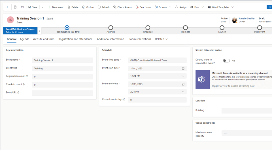Open the Amelie Streller owner link
The width and height of the screenshot is (272, 150).
[246, 18]
